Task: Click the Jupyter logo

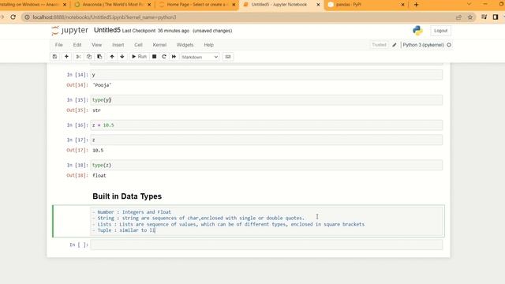Action: pos(69,30)
